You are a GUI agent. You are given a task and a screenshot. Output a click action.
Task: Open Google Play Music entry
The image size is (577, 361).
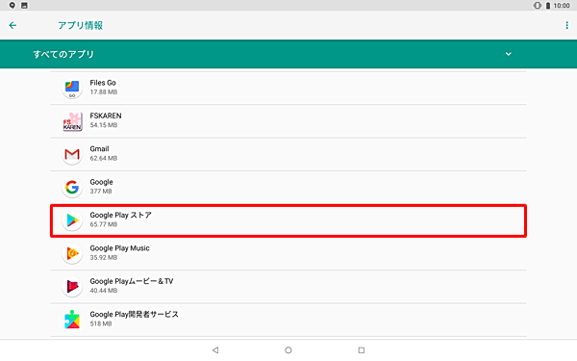coord(288,254)
